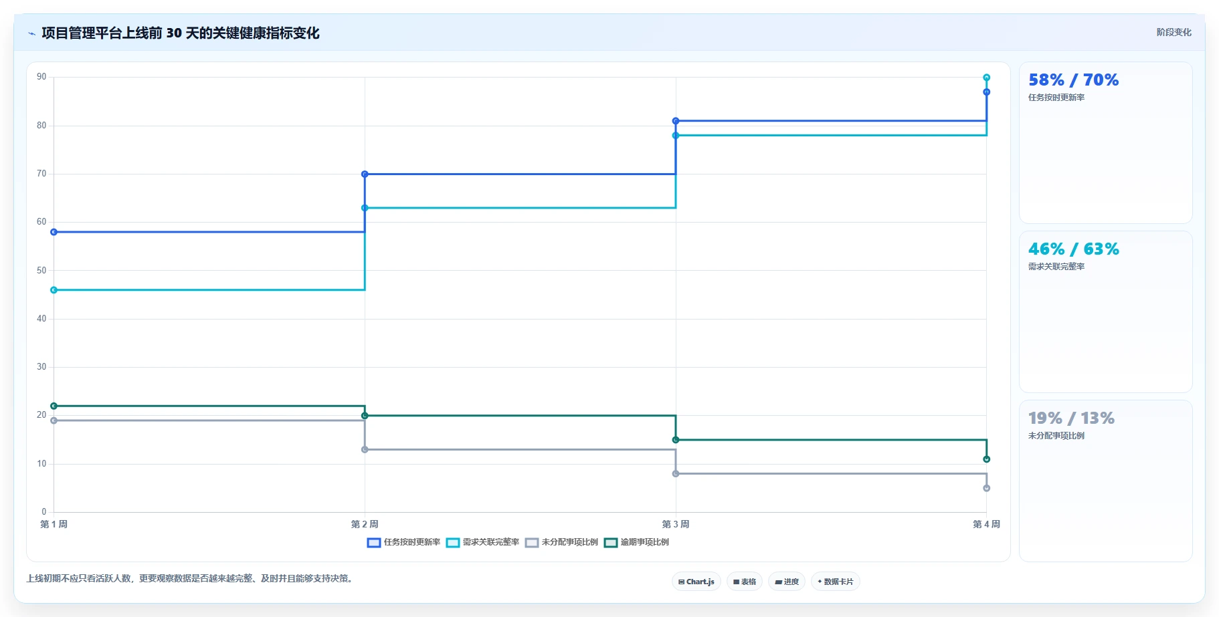Open the 19% / 13% 未分配事项比例 card
The height and width of the screenshot is (617, 1219).
[1105, 481]
